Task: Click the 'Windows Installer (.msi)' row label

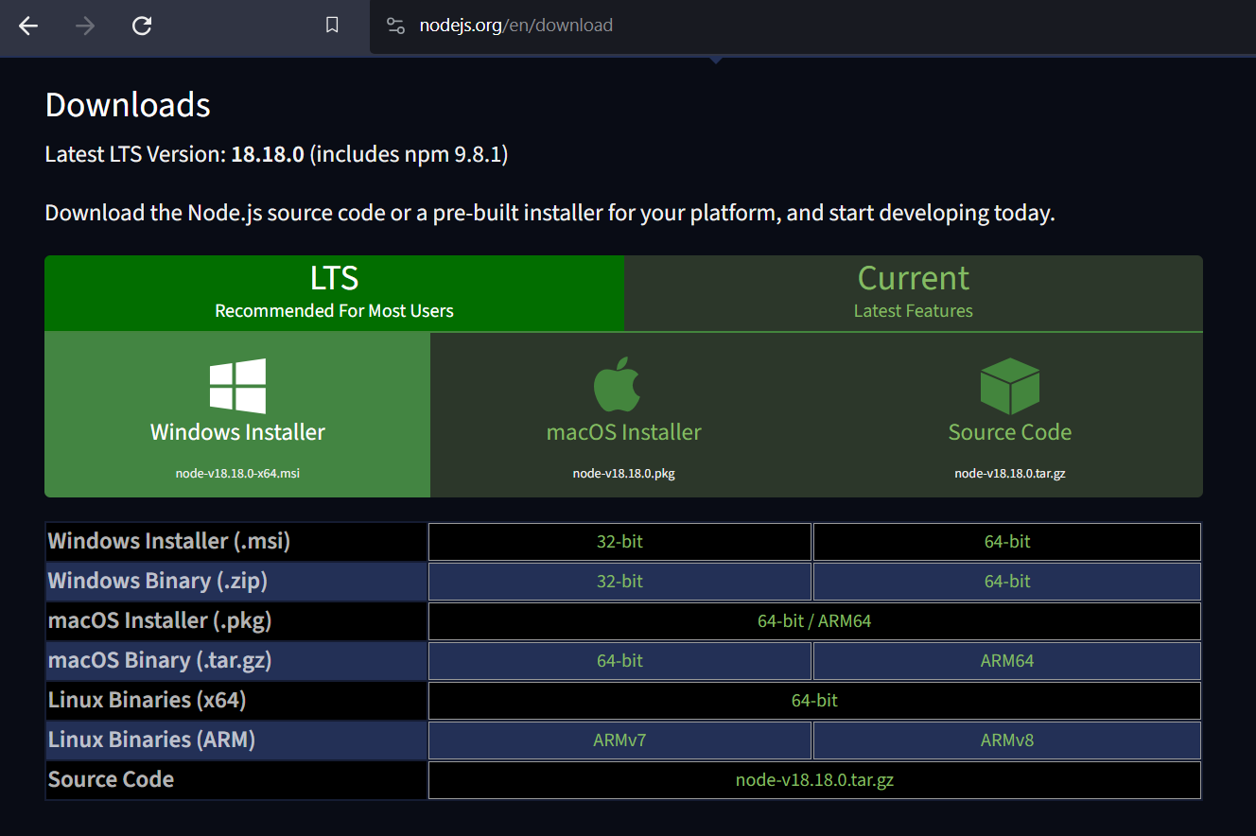Action: (169, 541)
